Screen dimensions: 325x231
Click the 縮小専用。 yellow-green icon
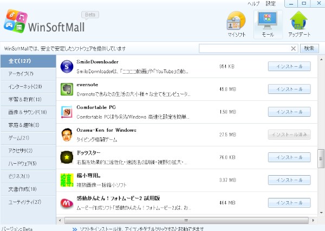coord(67,180)
